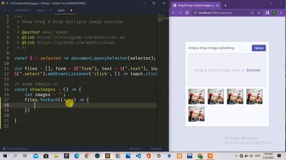
Task: Open the Chrome three-dot menu
Action: pyautogui.click(x=281, y=13)
